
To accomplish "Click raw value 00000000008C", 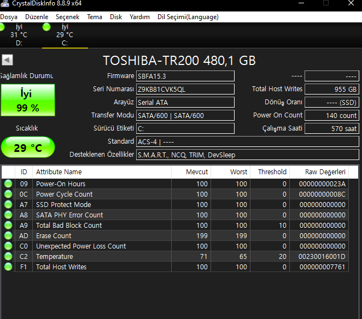I will pos(322,194).
